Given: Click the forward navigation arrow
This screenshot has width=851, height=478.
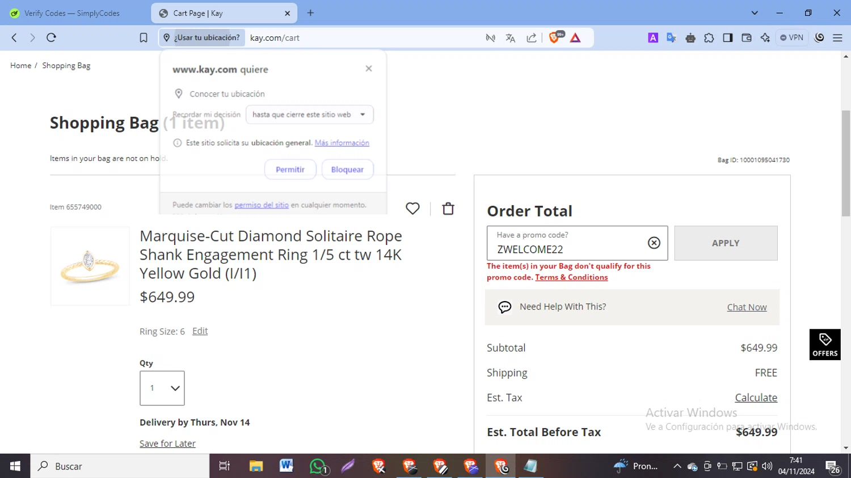Looking at the screenshot, I should click(x=32, y=37).
